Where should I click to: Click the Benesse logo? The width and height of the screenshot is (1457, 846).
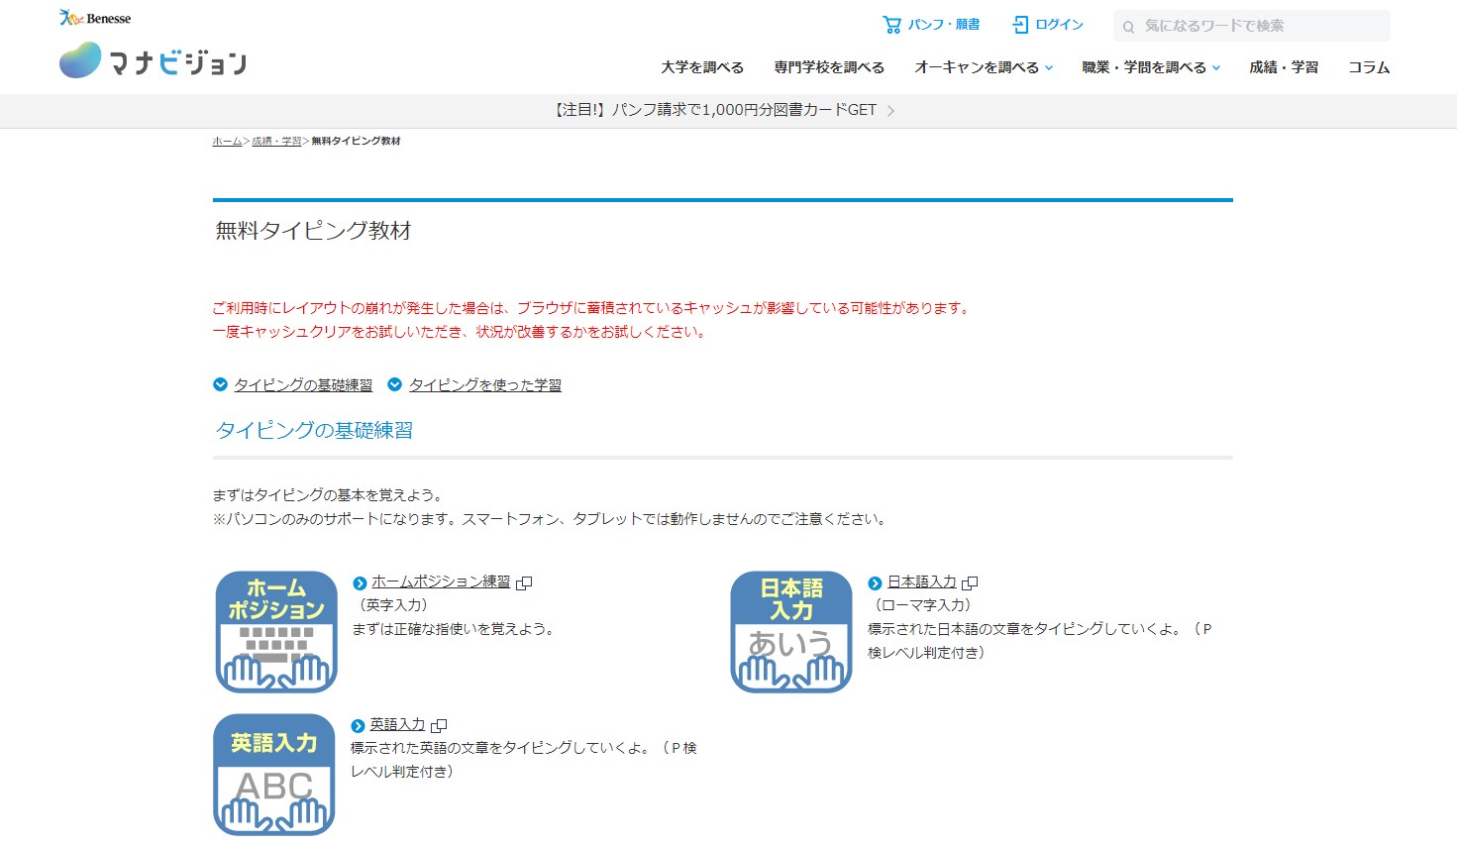95,18
